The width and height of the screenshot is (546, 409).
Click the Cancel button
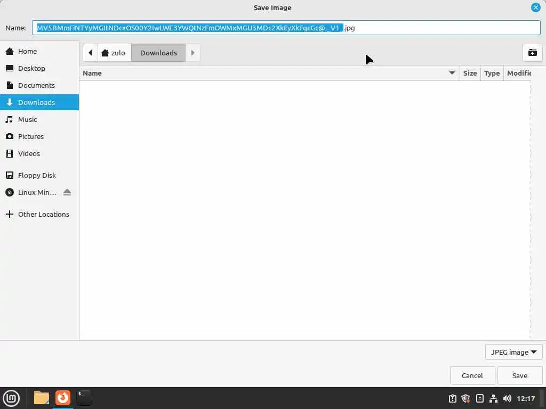472,375
